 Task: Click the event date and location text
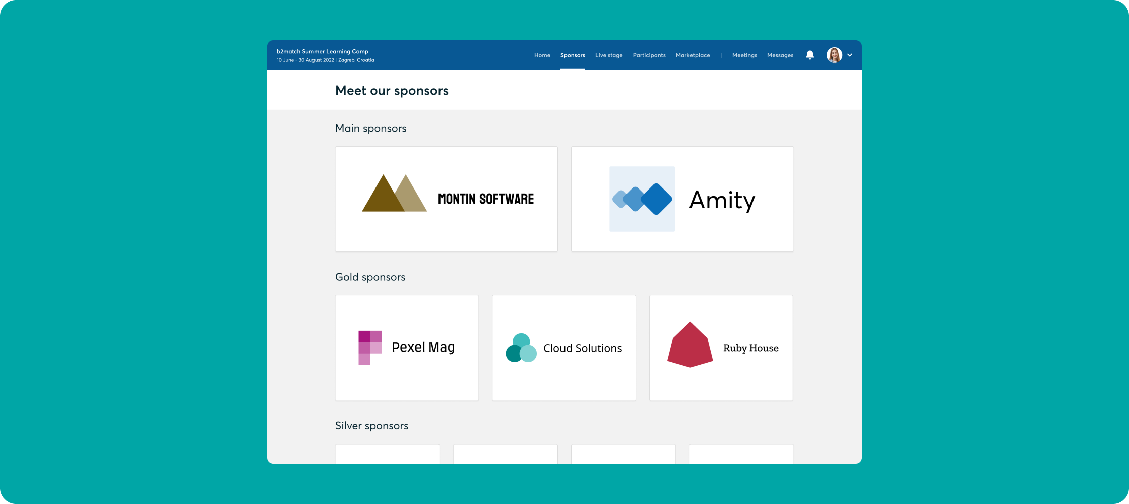325,60
